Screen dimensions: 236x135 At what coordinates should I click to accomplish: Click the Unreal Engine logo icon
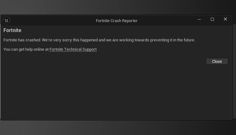click(x=7, y=21)
